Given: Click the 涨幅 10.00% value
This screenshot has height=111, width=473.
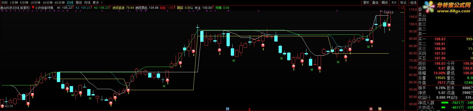Looking at the screenshot, I should [x=439, y=73].
